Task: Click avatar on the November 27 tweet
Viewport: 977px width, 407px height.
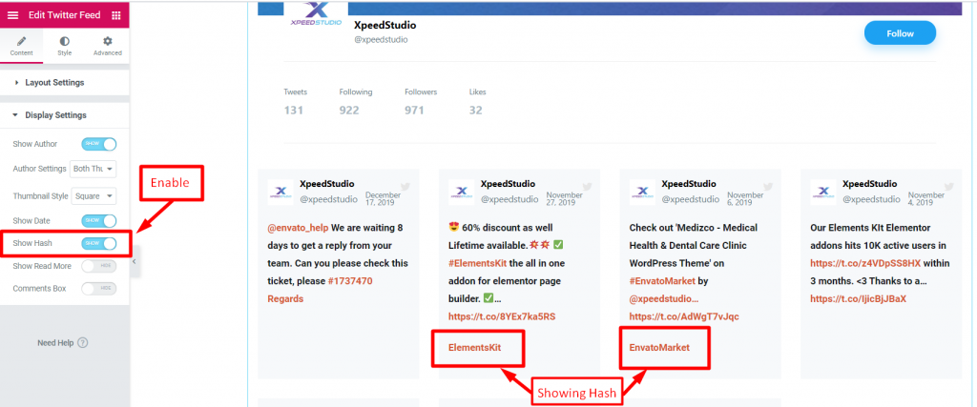Action: [x=461, y=193]
